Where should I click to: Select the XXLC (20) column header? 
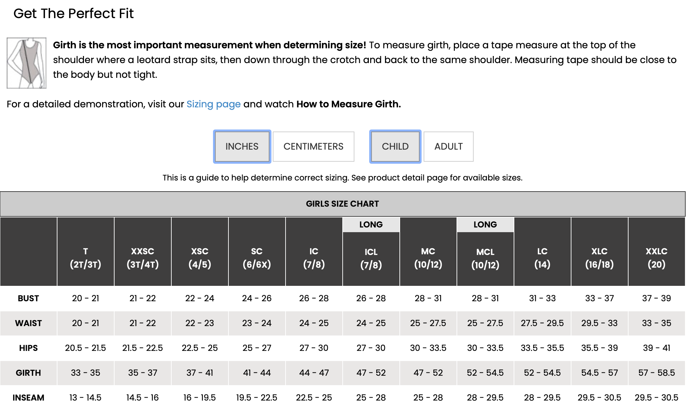tap(657, 252)
